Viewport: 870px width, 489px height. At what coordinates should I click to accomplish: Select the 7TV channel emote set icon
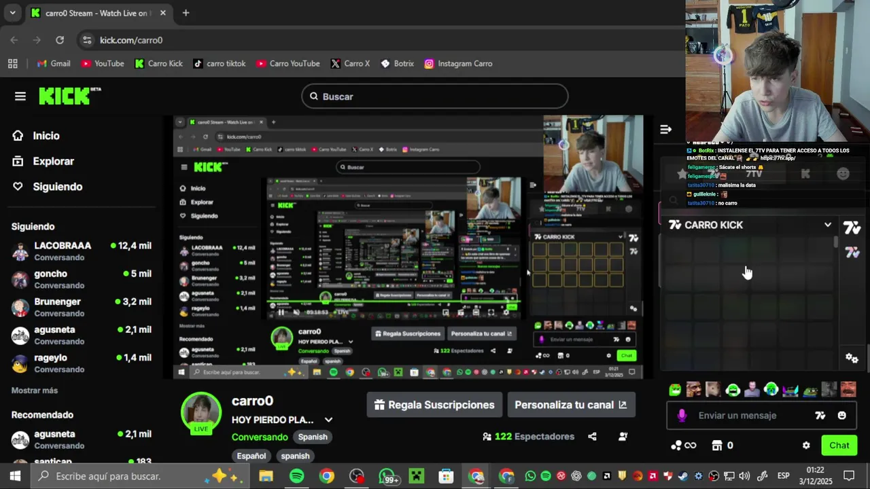point(852,228)
